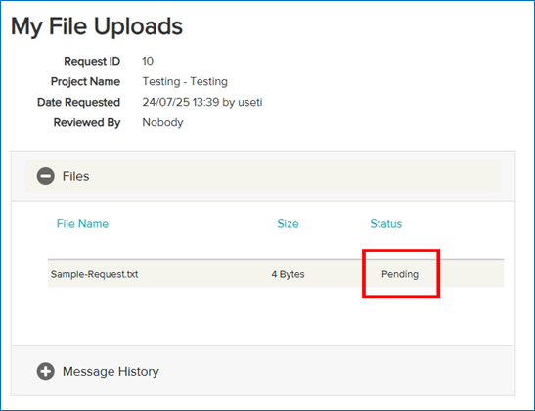Collapse the Files section minus icon
The height and width of the screenshot is (411, 535).
click(45, 176)
